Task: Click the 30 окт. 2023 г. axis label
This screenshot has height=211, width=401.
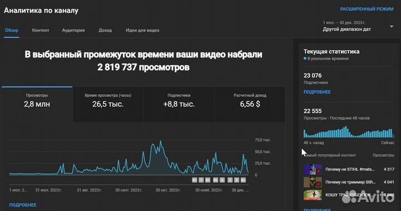Action: pos(168,190)
